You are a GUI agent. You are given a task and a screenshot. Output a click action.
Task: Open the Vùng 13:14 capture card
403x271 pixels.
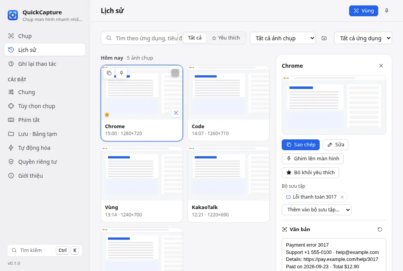pyautogui.click(x=142, y=184)
